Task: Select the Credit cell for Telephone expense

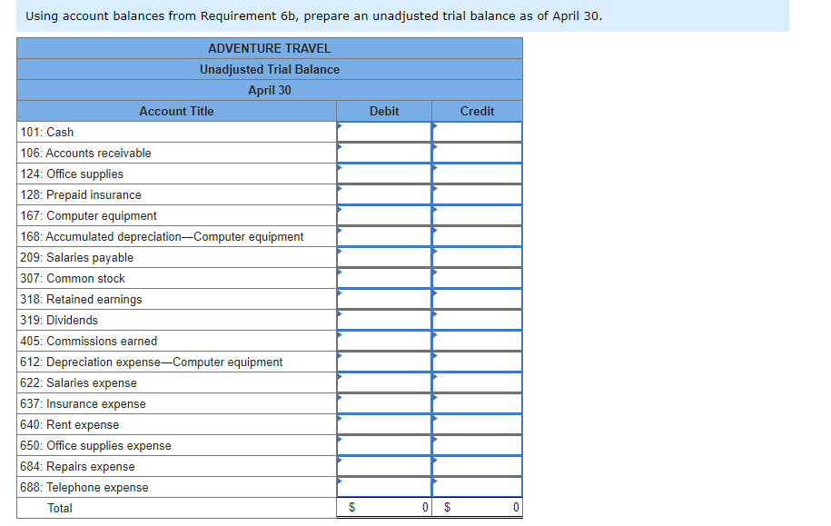Action: (x=477, y=487)
